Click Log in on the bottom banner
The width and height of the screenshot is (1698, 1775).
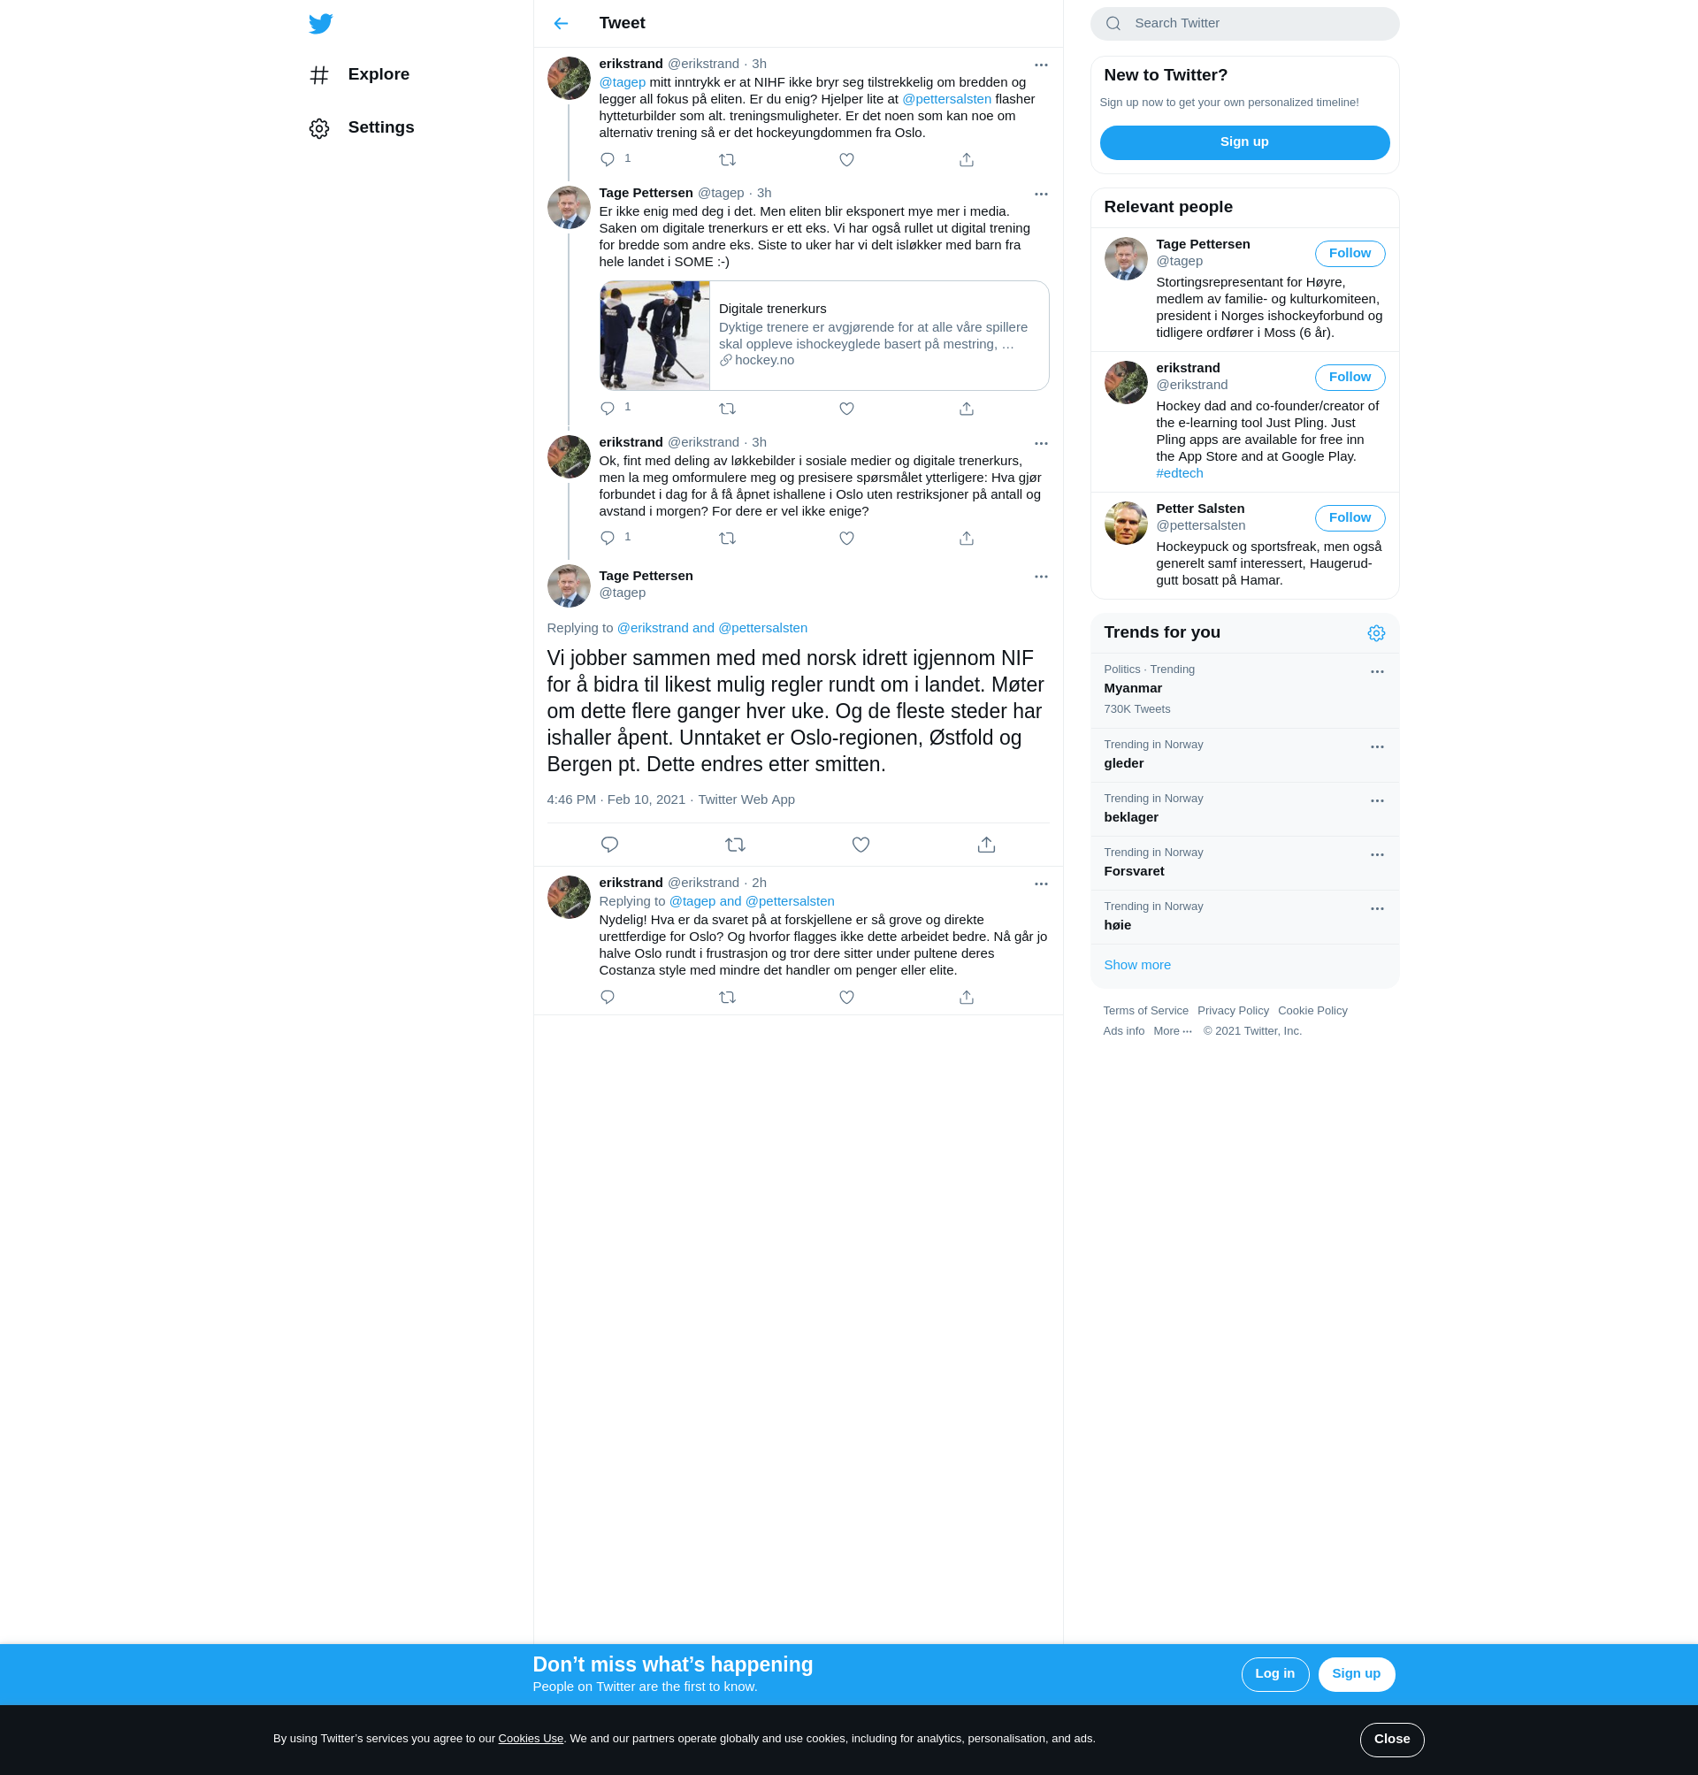[1274, 1674]
